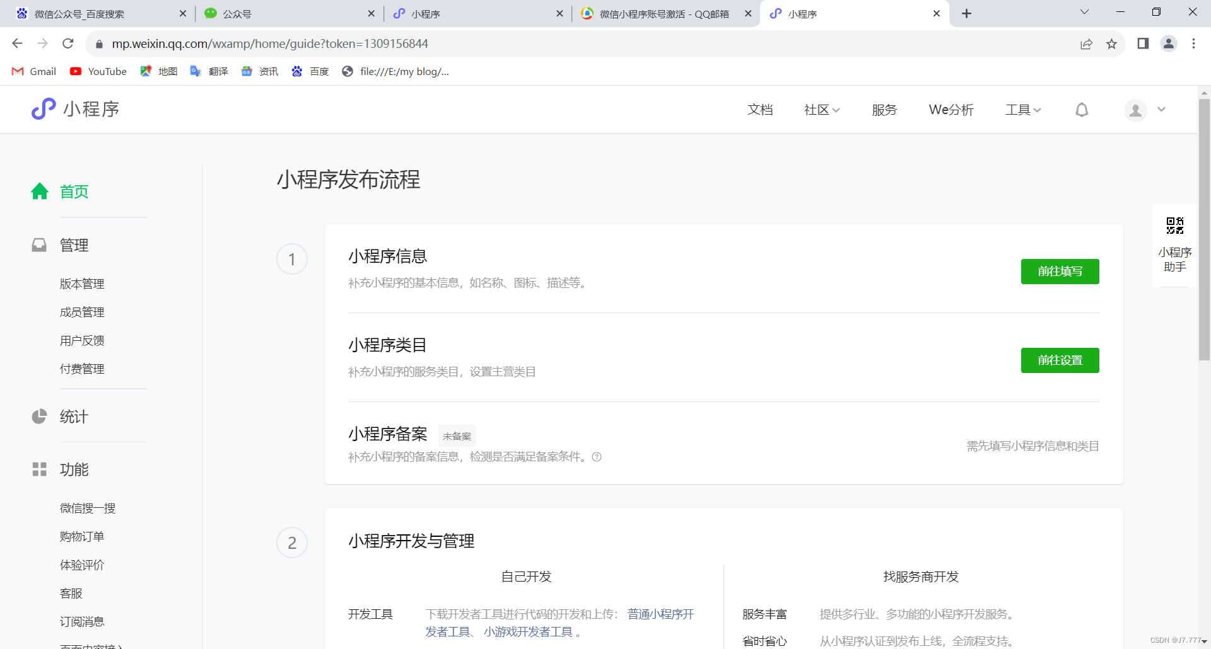The height and width of the screenshot is (649, 1211).
Task: Open the 资讯 bookmark
Action: point(260,71)
